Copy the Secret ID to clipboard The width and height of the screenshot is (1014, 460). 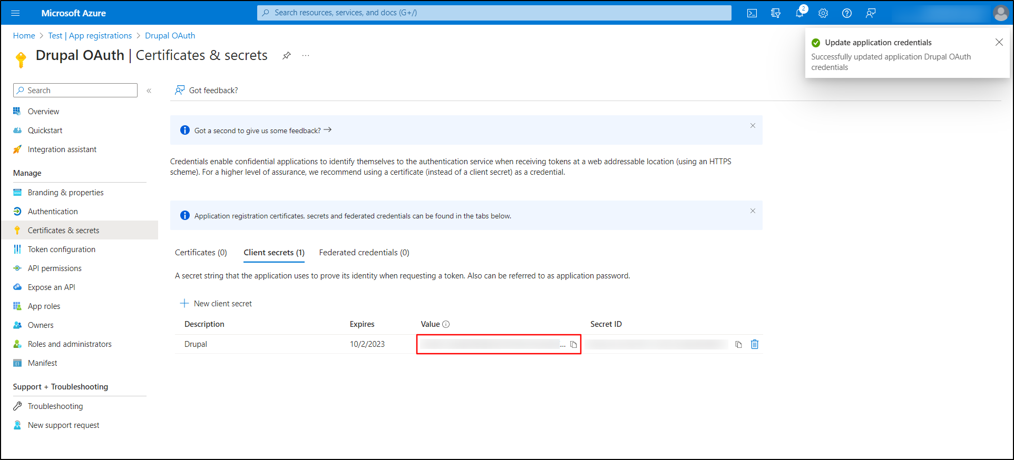click(x=738, y=345)
